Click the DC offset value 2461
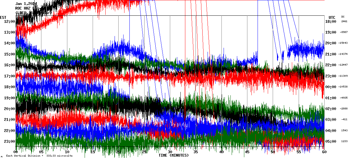349x160 pixels. click(344, 22)
